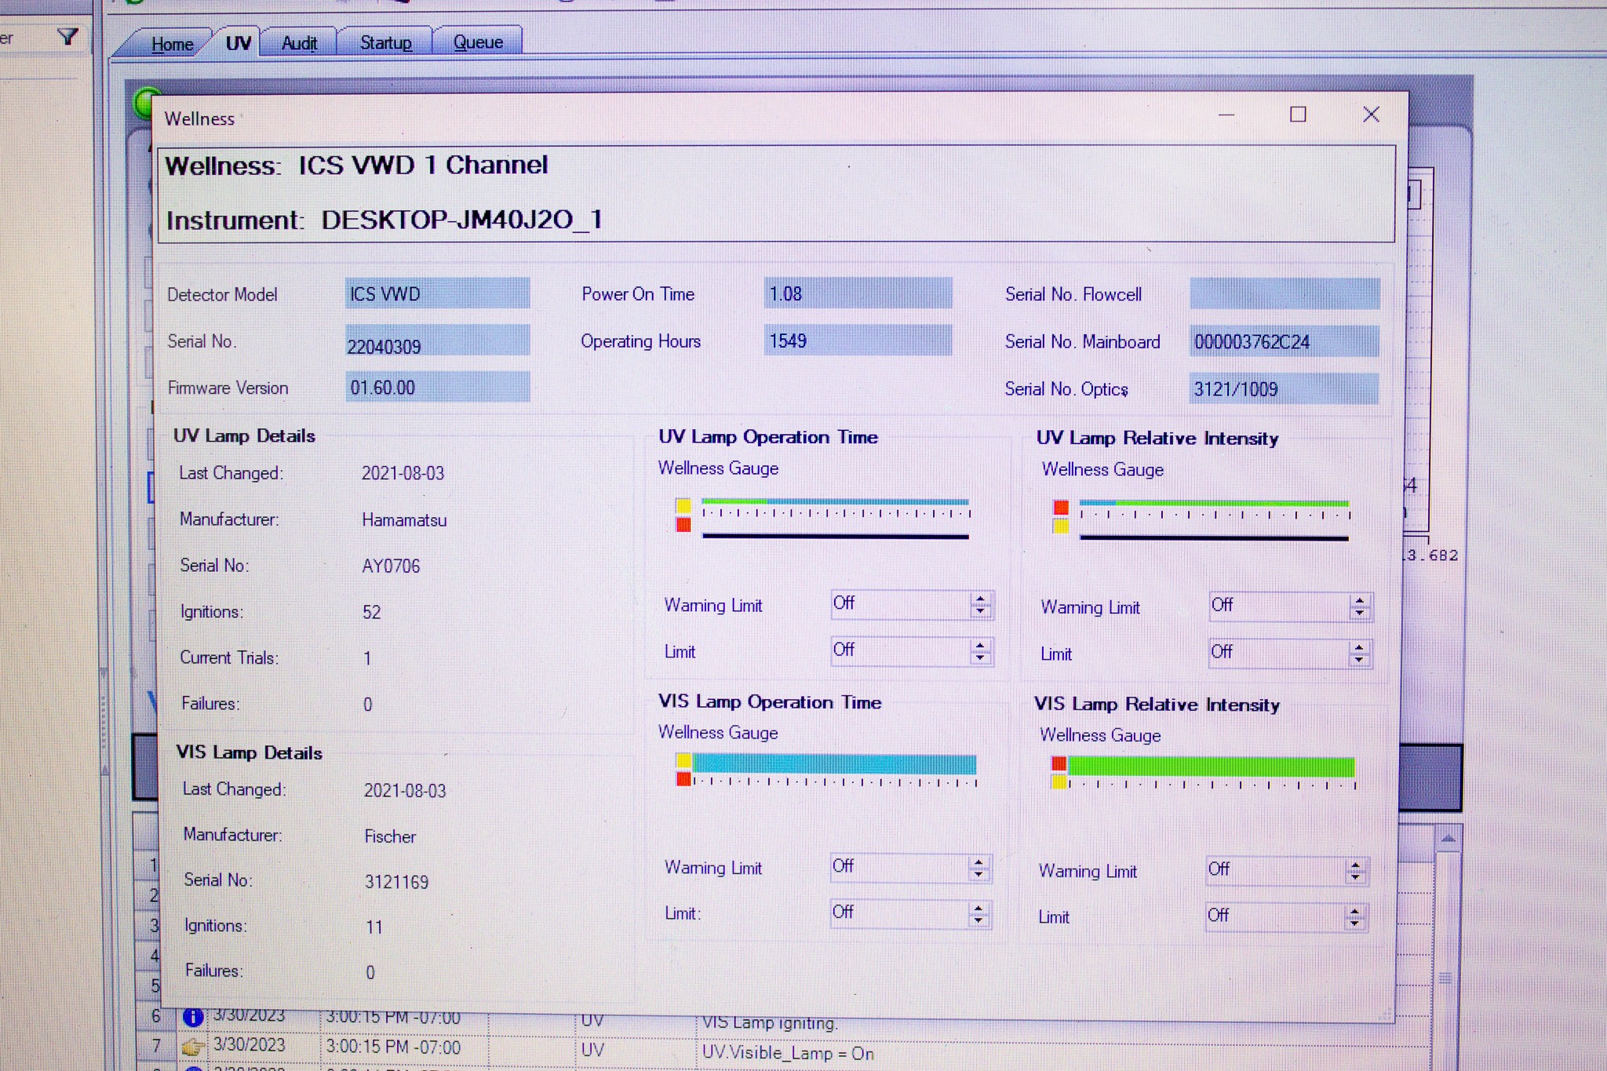
Task: Adjust UV Lamp Operation Time Warning Limit spinner
Action: pyautogui.click(x=980, y=605)
